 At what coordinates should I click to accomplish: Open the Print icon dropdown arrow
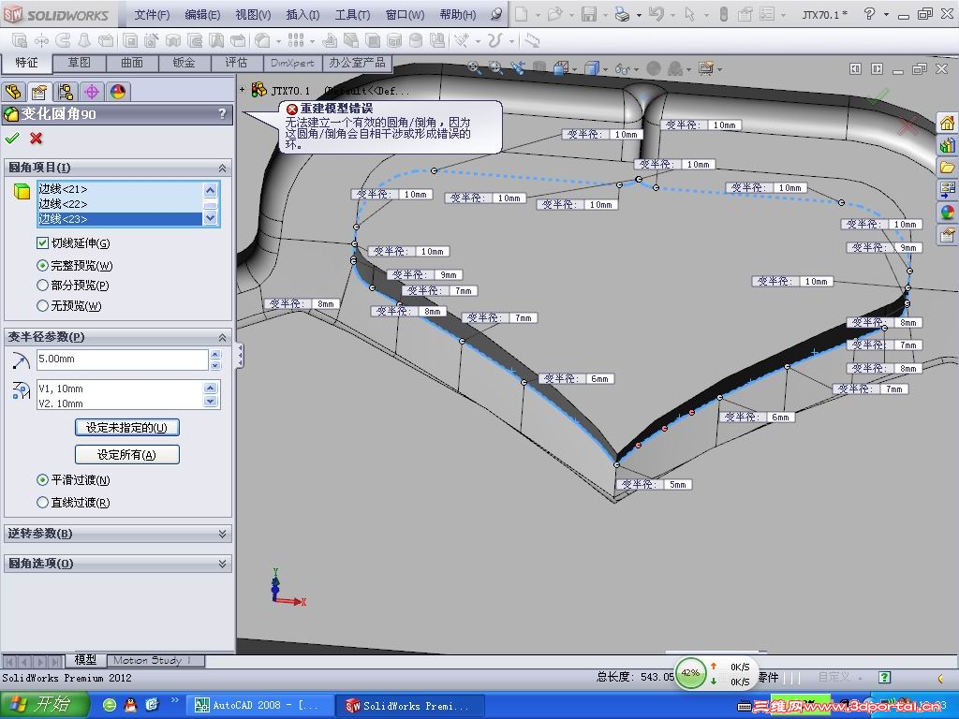click(x=639, y=15)
